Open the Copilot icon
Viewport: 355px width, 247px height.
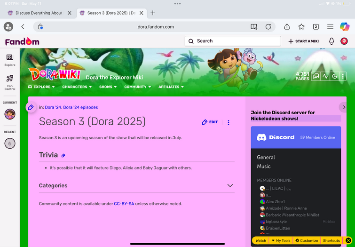pos(345,27)
